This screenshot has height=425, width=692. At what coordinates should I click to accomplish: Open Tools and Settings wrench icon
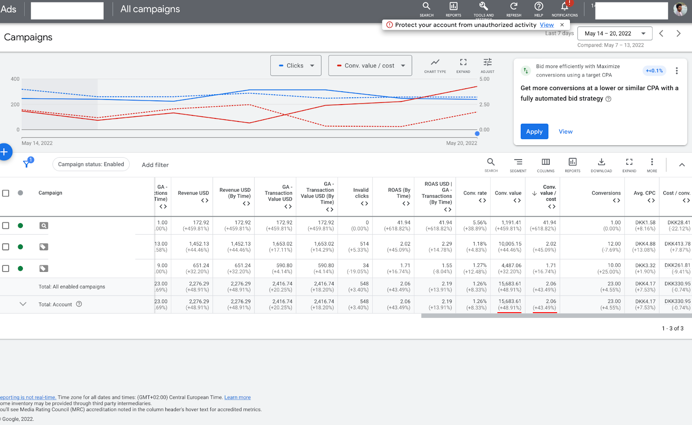coord(484,6)
